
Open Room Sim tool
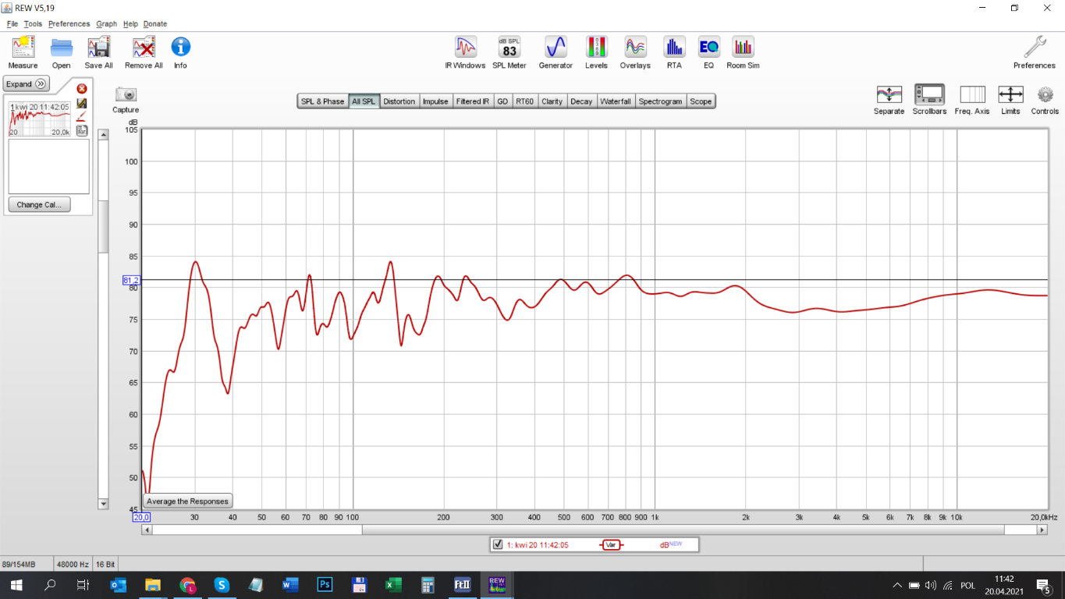point(743,47)
